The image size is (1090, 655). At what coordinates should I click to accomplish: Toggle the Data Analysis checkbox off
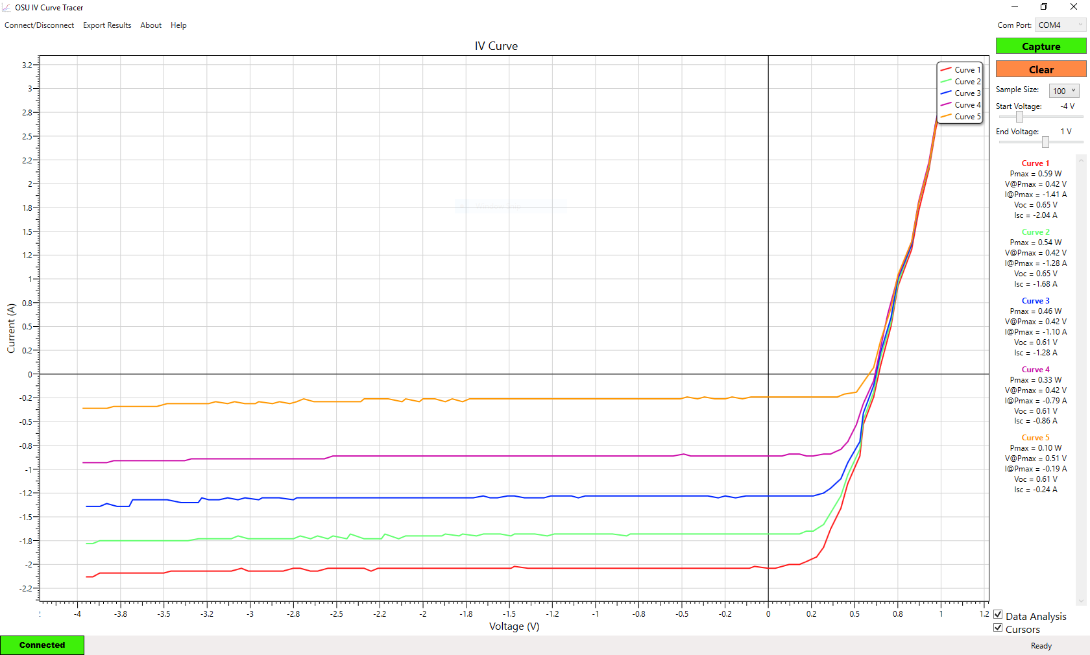998,614
